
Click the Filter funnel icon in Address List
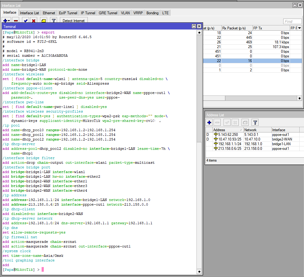[x=255, y=123]
